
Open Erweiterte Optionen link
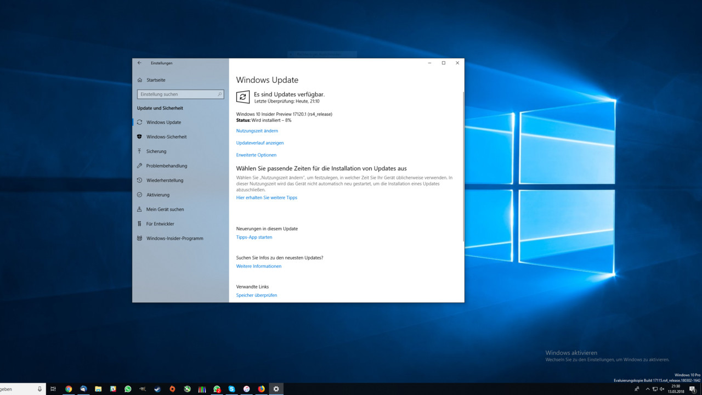click(256, 155)
